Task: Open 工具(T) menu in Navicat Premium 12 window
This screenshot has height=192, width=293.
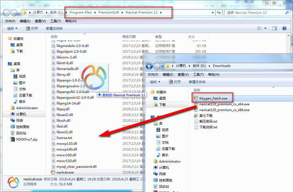Action: click(x=55, y=21)
